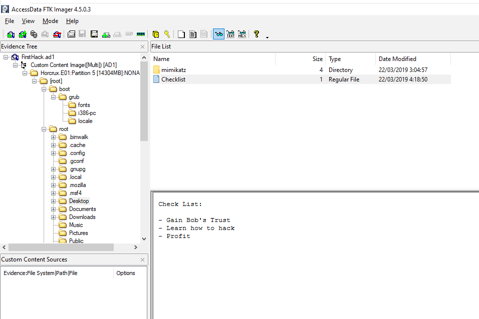
Task: Expand the Desktop folder node
Action: point(54,201)
